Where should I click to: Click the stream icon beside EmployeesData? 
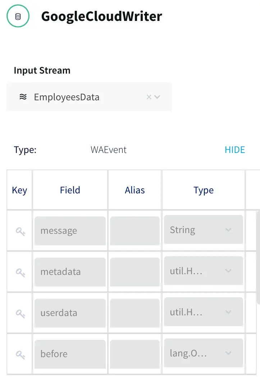[x=23, y=97]
